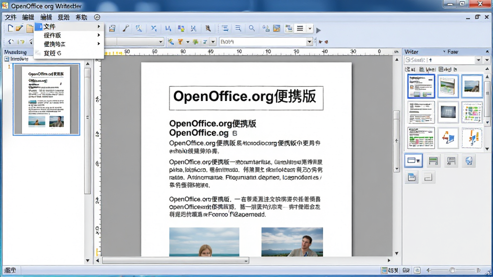This screenshot has width=493, height=277.
Task: Select the page 1 thumbnail in the left panel
Action: click(46, 99)
